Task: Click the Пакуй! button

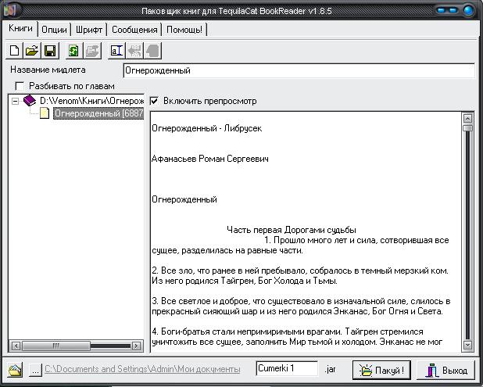Action: [x=381, y=370]
